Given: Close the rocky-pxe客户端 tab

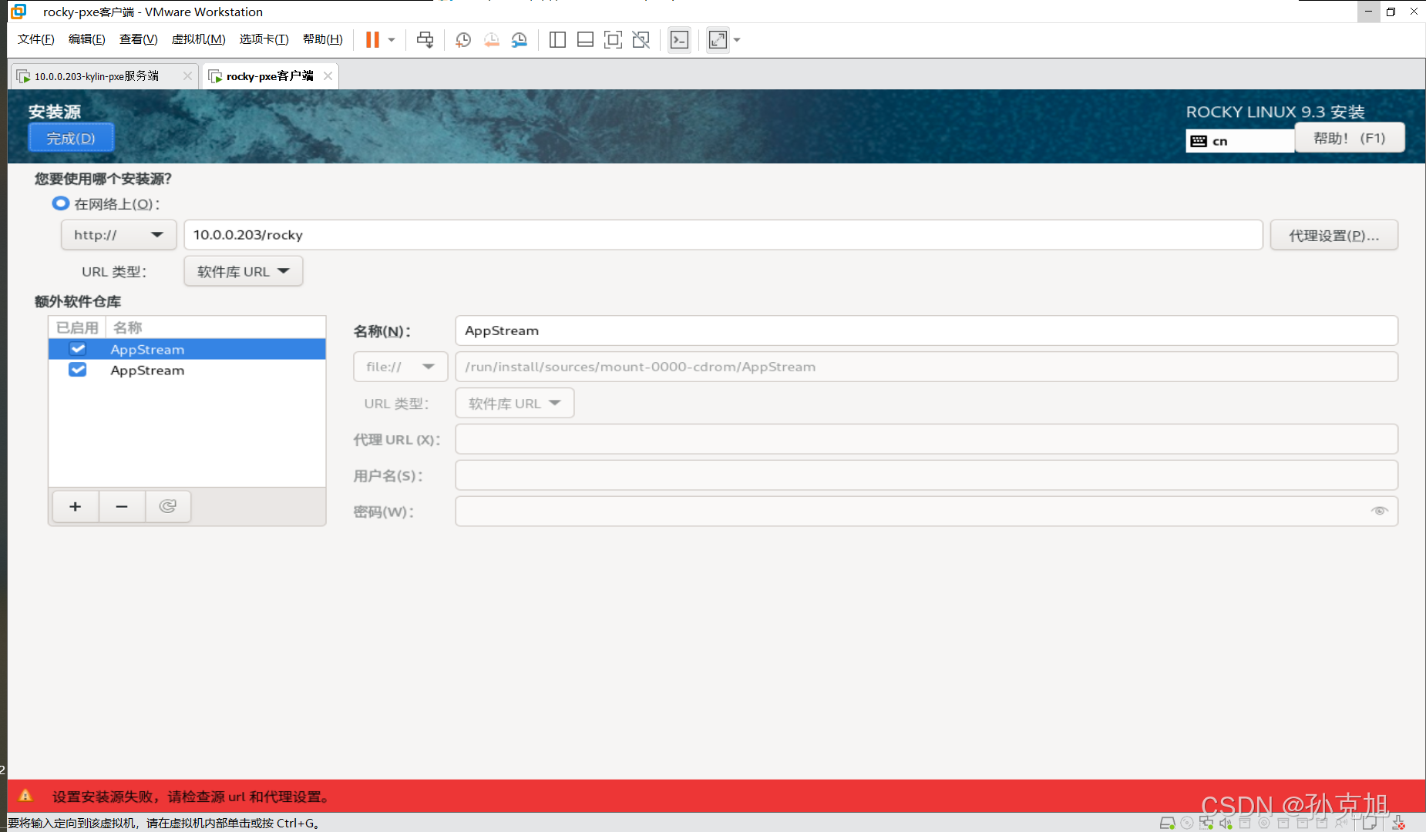Looking at the screenshot, I should click(328, 75).
